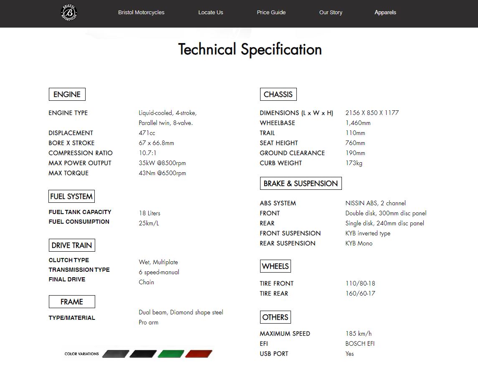The image size is (478, 365).
Task: Click the BRAKE & SUSPENSION heading box
Action: (x=301, y=184)
